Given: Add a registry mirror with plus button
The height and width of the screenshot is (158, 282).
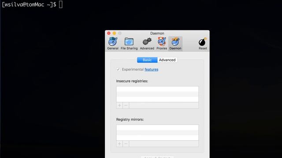Looking at the screenshot, I should point(119,144).
